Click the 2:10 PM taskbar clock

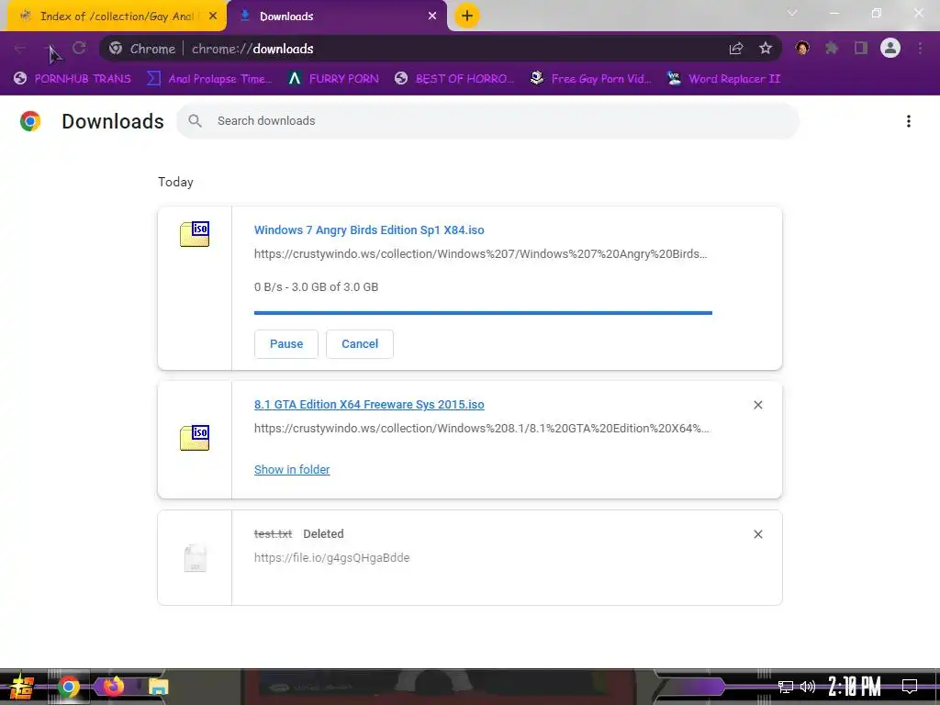coord(855,687)
